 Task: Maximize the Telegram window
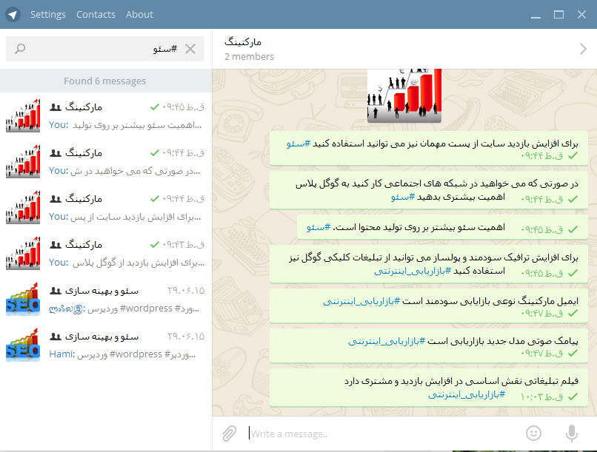coord(559,14)
